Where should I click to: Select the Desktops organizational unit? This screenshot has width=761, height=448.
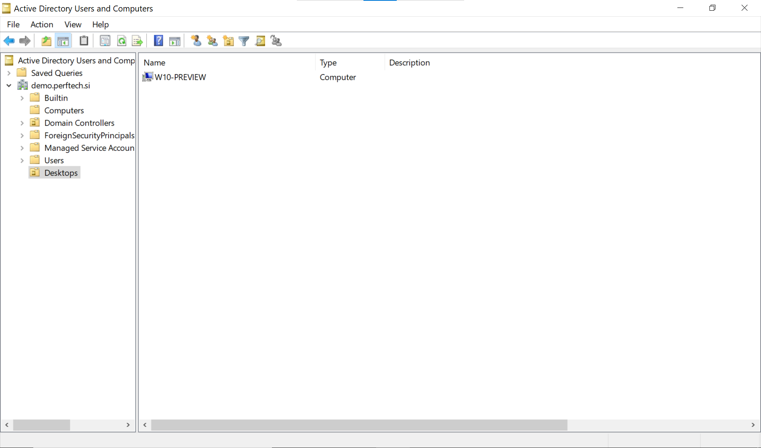click(60, 173)
